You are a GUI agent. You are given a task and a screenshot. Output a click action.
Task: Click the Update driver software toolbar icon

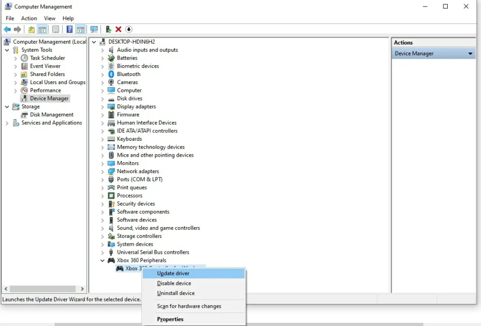(x=108, y=29)
